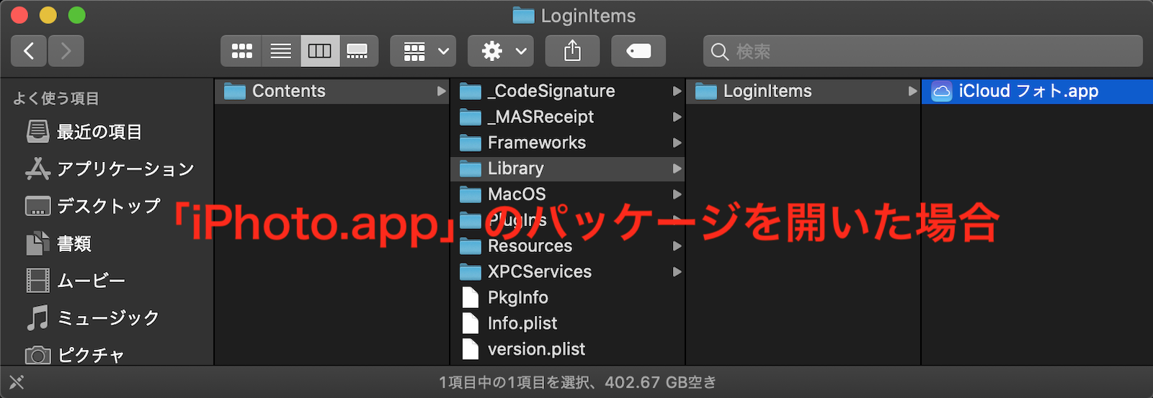Expand the Library folder arrow
This screenshot has height=398, width=1153.
click(x=677, y=168)
